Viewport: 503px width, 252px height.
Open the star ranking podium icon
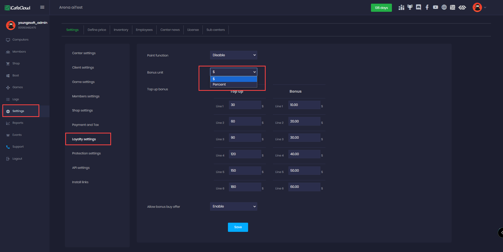click(401, 7)
